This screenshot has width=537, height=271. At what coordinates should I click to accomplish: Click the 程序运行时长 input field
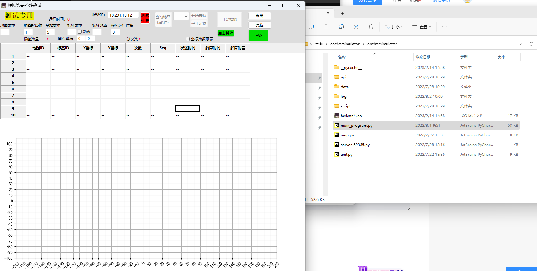[x=116, y=32]
